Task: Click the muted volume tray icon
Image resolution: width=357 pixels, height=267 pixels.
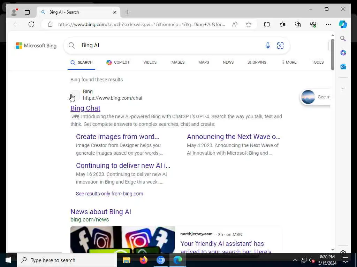Action: tap(312, 260)
